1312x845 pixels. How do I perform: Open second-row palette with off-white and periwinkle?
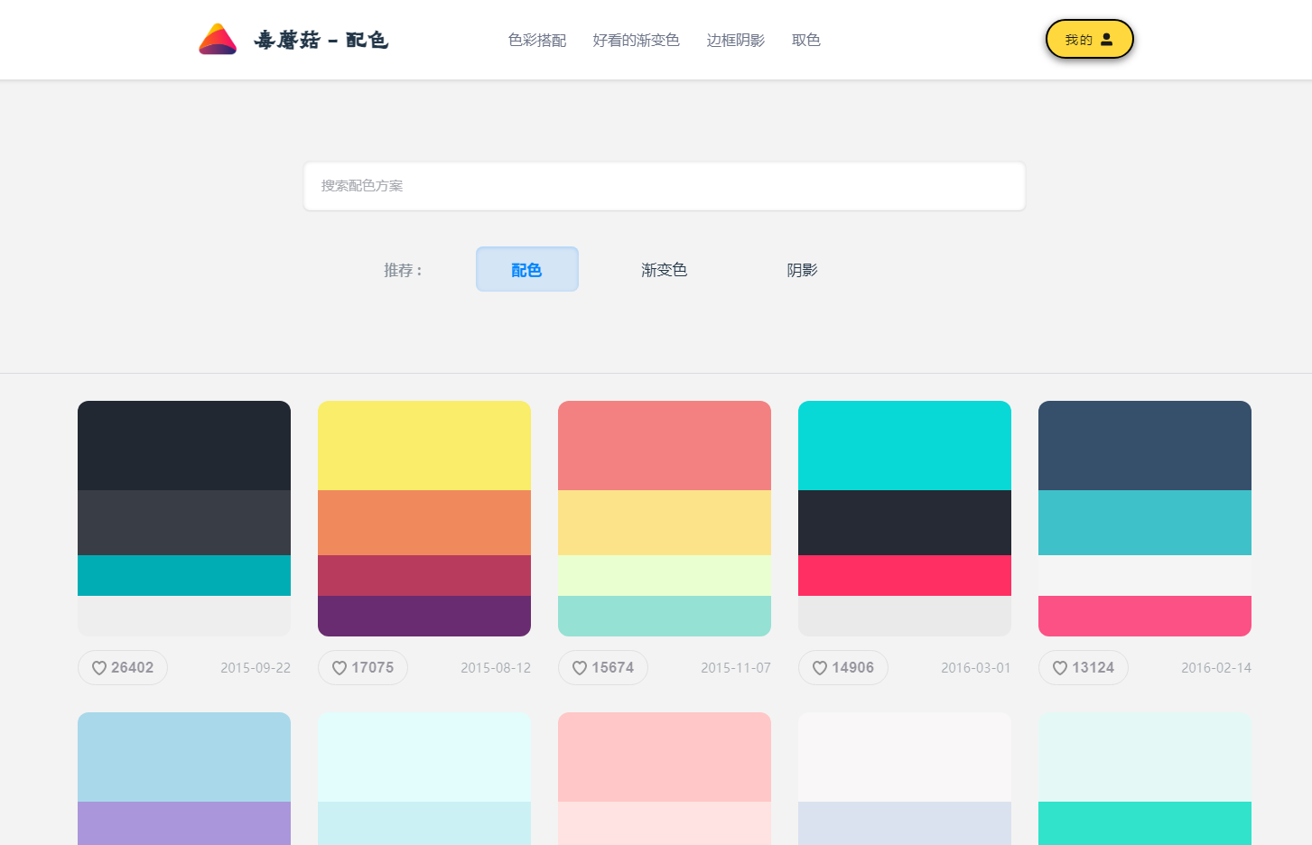point(905,778)
